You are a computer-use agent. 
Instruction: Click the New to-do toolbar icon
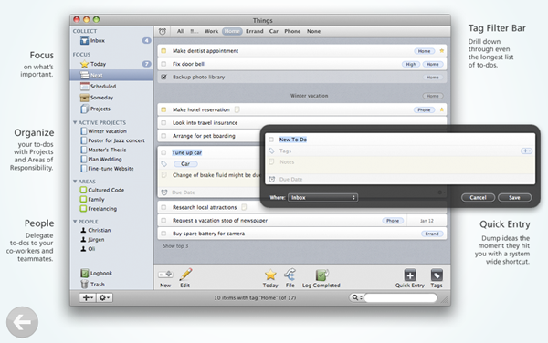click(x=165, y=275)
